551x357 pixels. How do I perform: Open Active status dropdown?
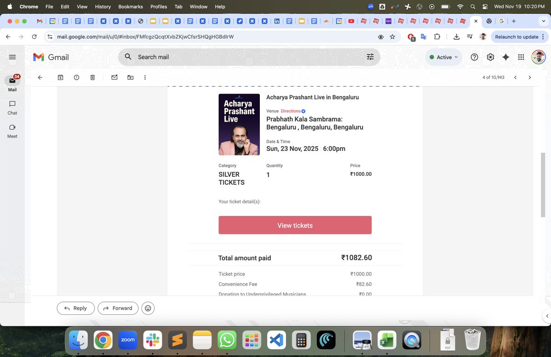pyautogui.click(x=444, y=57)
